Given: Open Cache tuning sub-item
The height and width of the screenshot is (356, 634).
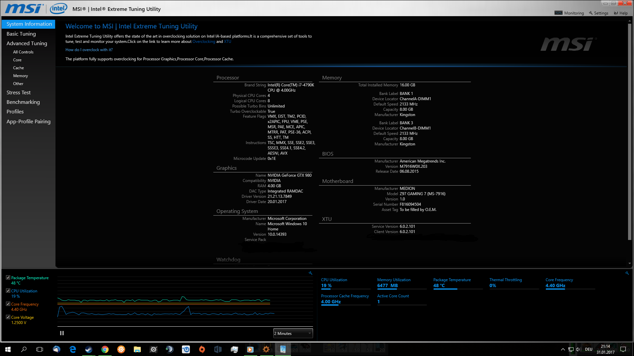Looking at the screenshot, I should click(x=18, y=68).
